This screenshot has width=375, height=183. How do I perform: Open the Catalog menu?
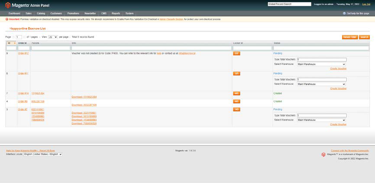41,13
